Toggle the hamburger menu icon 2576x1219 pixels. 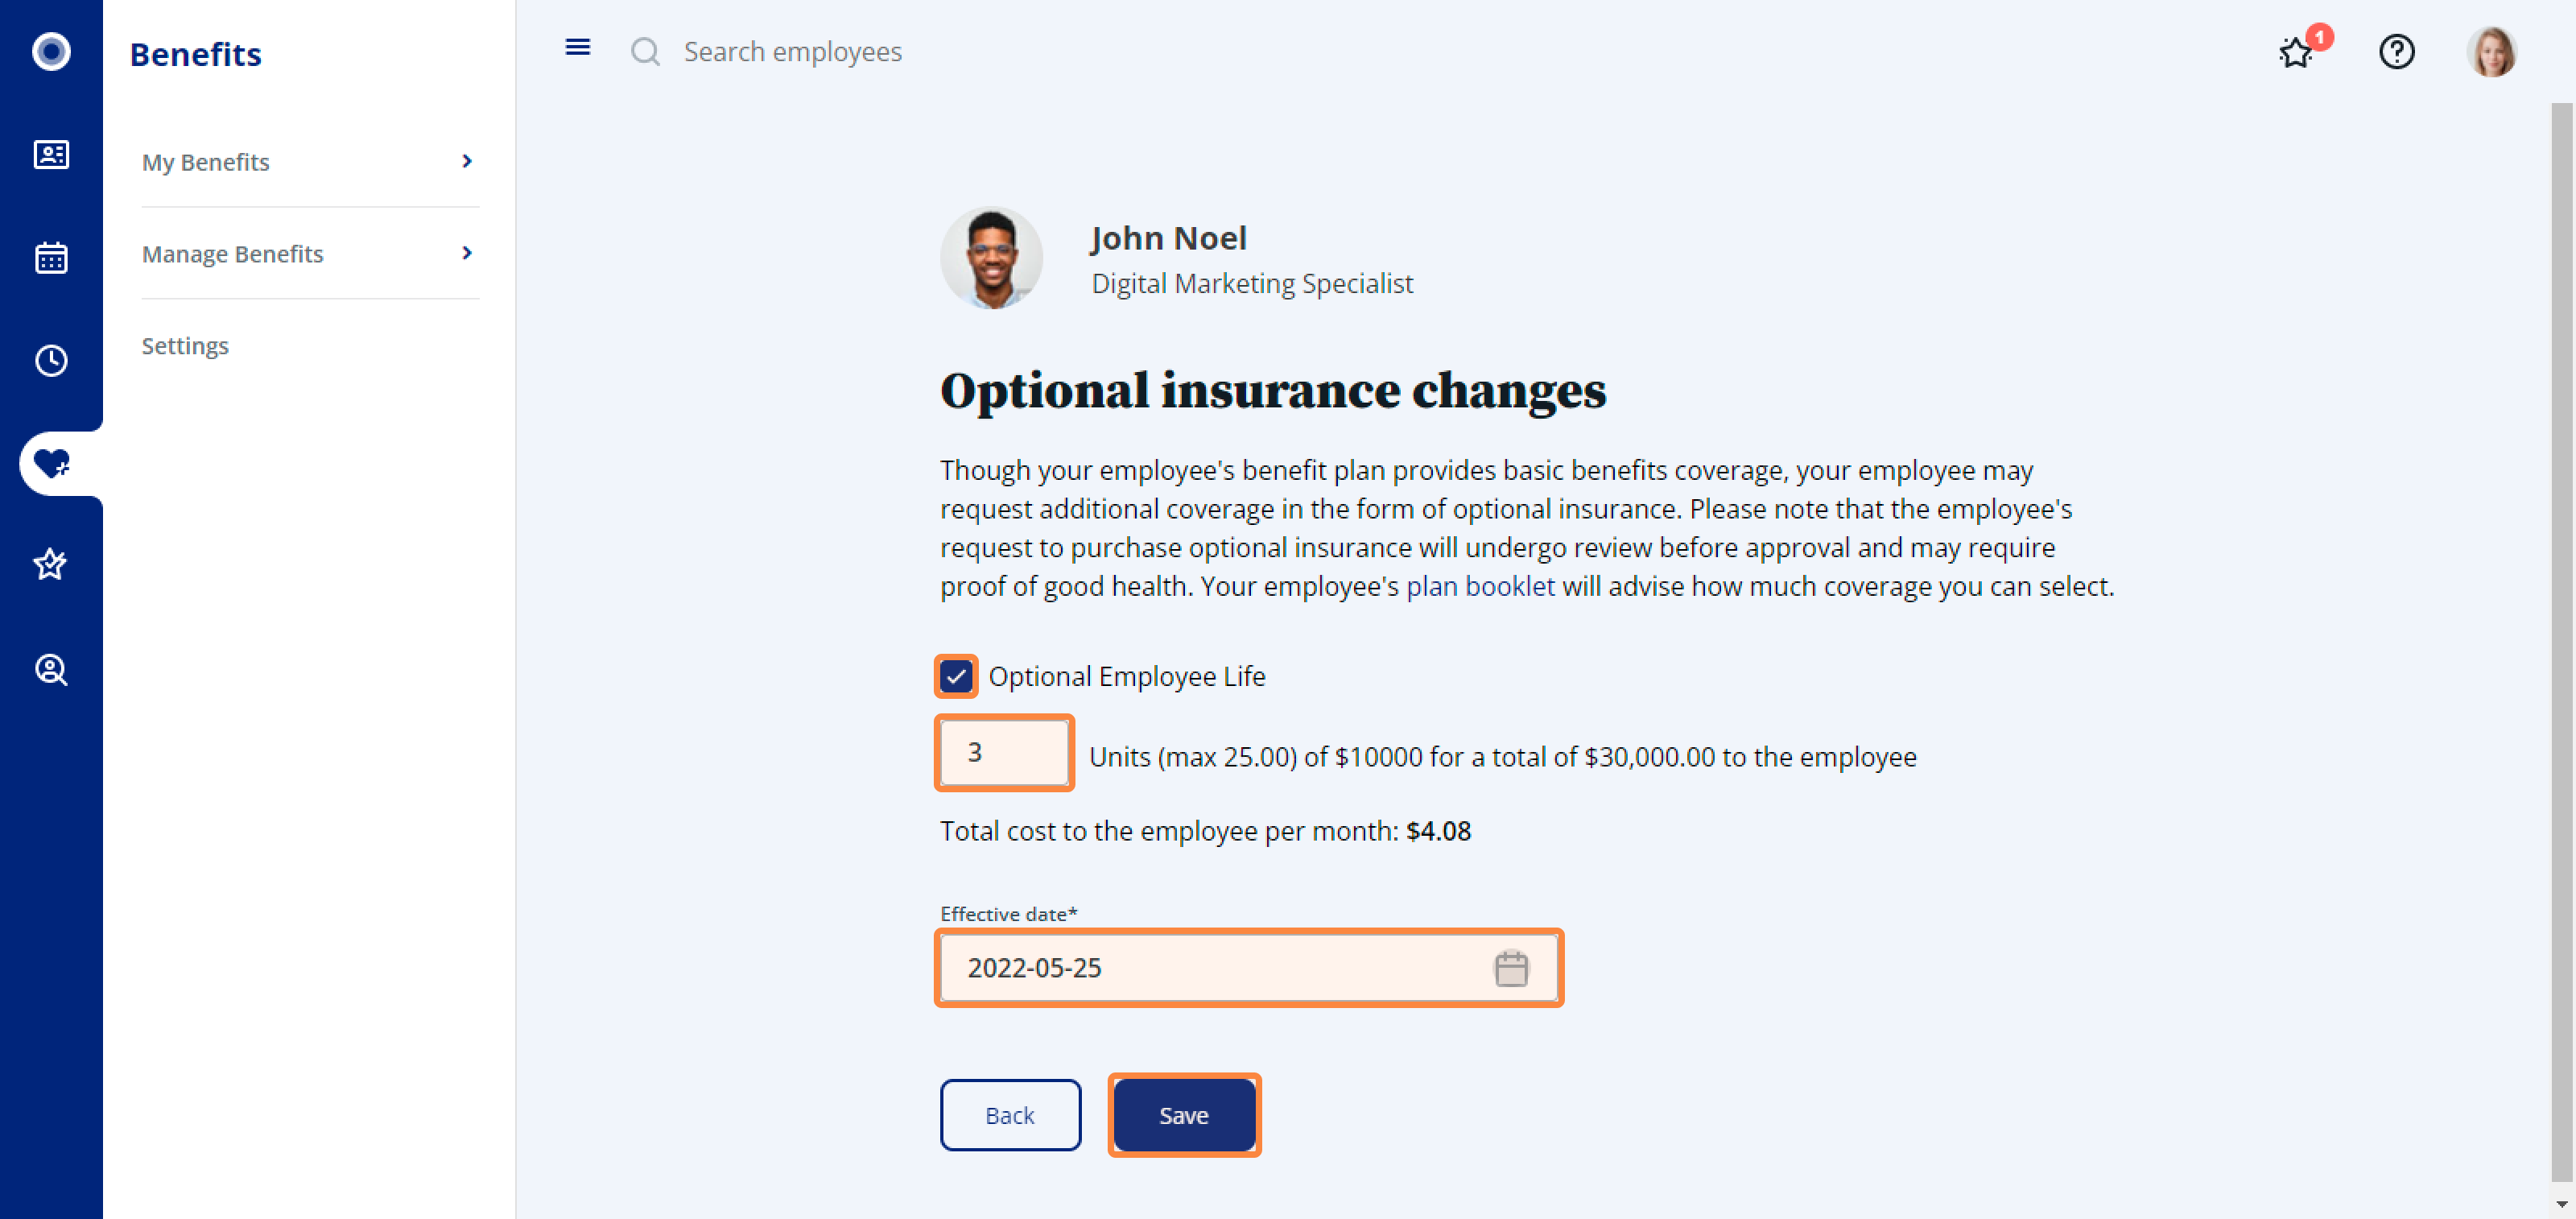[578, 47]
